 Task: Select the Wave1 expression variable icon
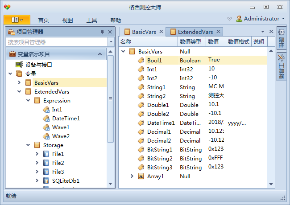point(46,127)
